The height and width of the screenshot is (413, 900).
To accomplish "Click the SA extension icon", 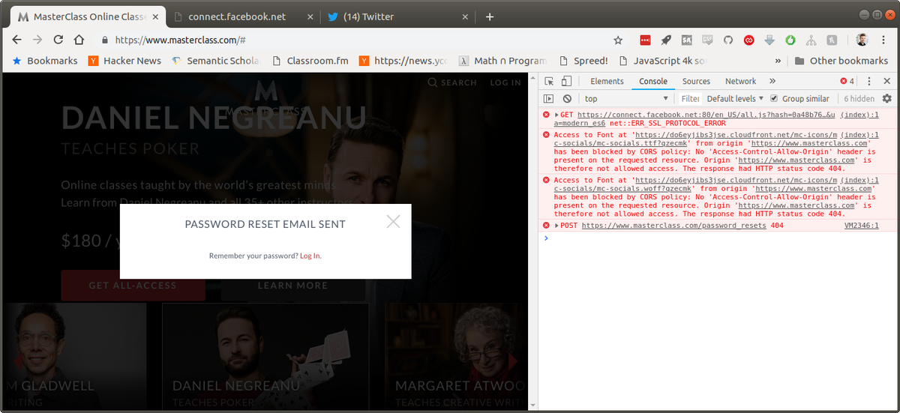I will click(687, 40).
